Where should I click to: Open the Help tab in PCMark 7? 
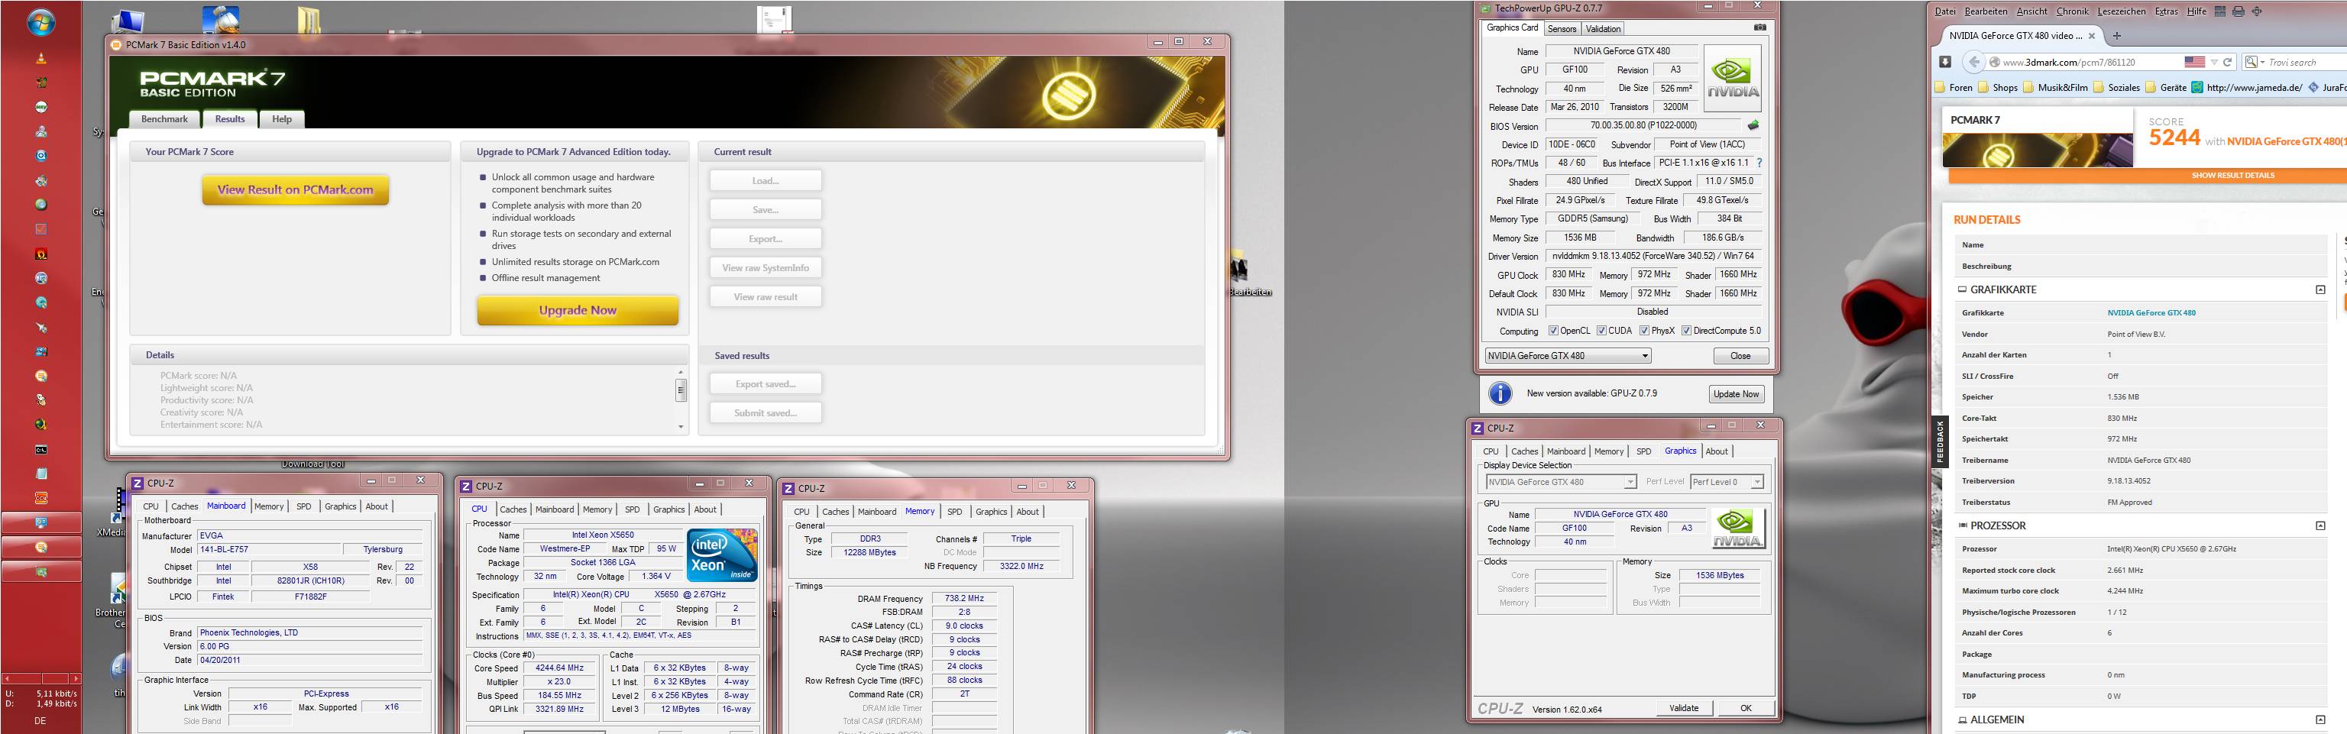(x=281, y=119)
